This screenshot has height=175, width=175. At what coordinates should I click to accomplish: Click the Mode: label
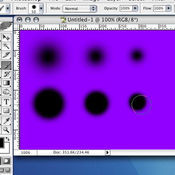56,8
